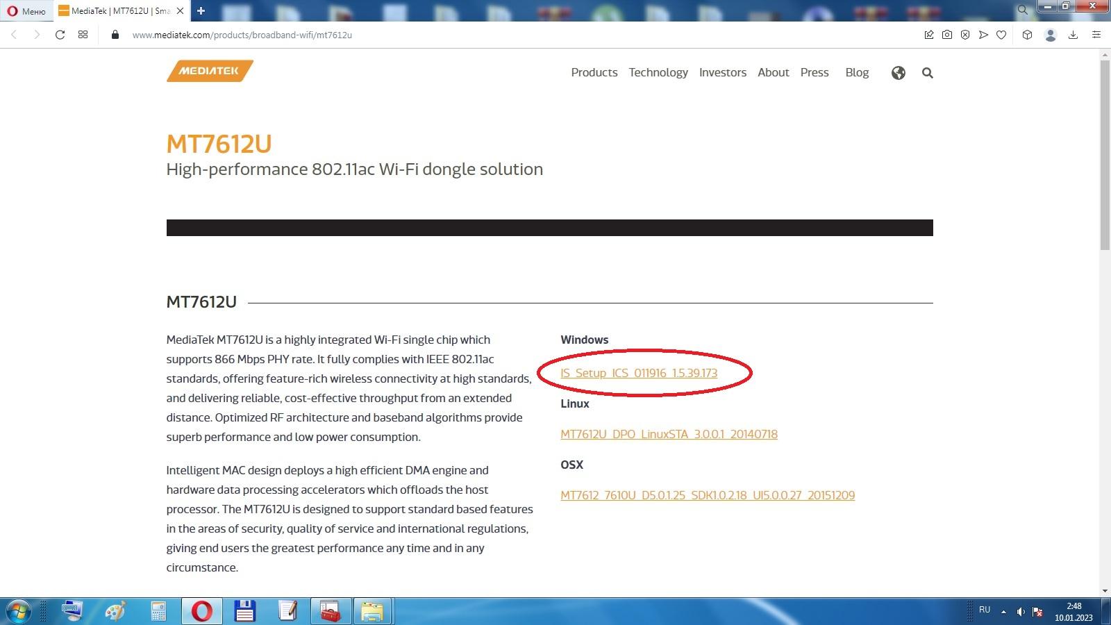Open Opera easy setup sliders icon

coord(1096,35)
